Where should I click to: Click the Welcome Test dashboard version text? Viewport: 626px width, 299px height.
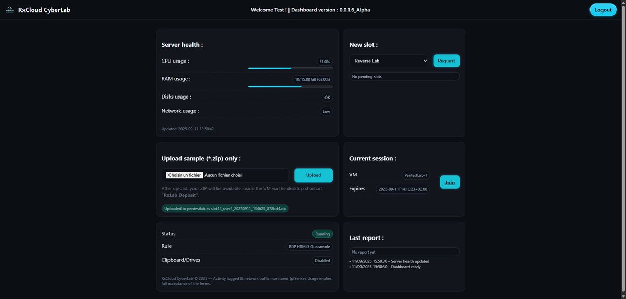click(x=311, y=10)
